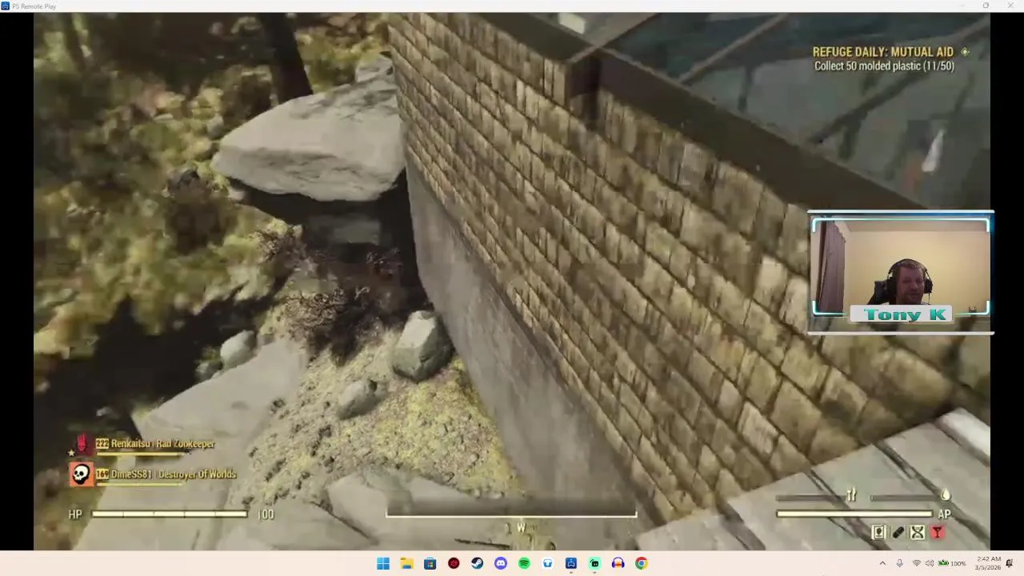Image resolution: width=1024 pixels, height=576 pixels.
Task: Open Wi-Fi network tray icon
Action: tap(916, 563)
